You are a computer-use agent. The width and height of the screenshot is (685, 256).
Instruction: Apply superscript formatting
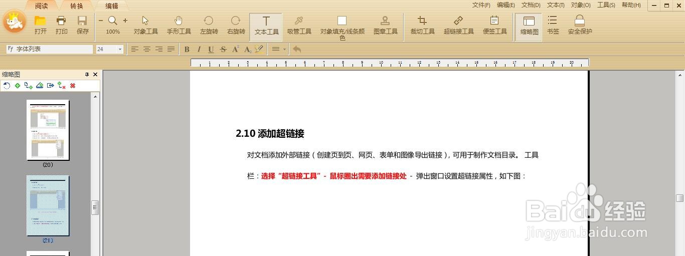235,49
